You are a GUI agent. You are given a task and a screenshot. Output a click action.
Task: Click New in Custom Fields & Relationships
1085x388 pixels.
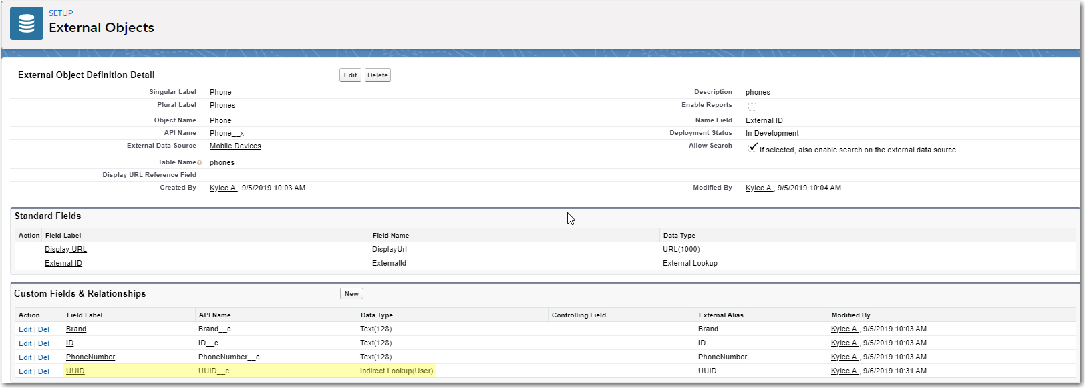(x=351, y=294)
